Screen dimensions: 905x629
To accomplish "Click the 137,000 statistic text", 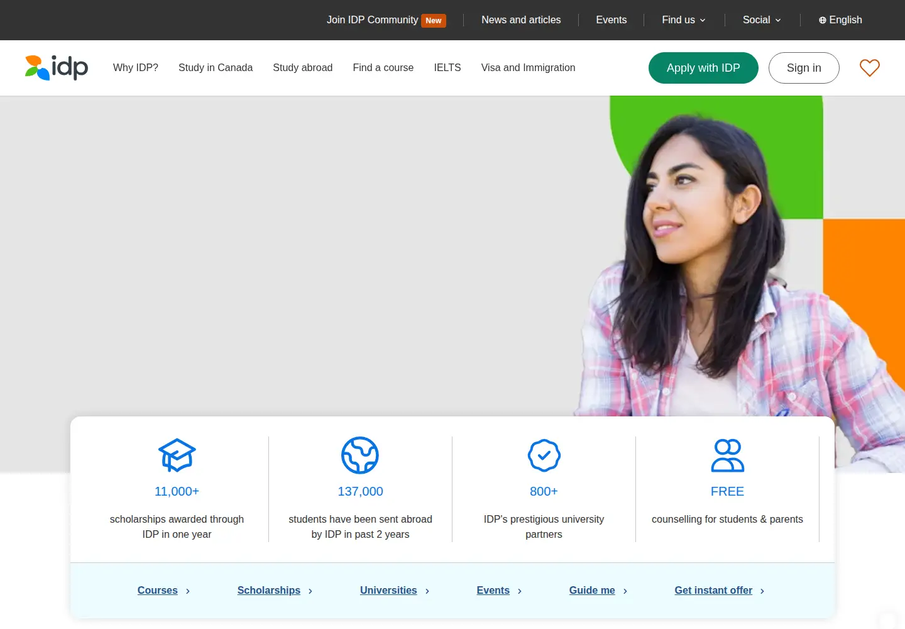I will pos(360,492).
